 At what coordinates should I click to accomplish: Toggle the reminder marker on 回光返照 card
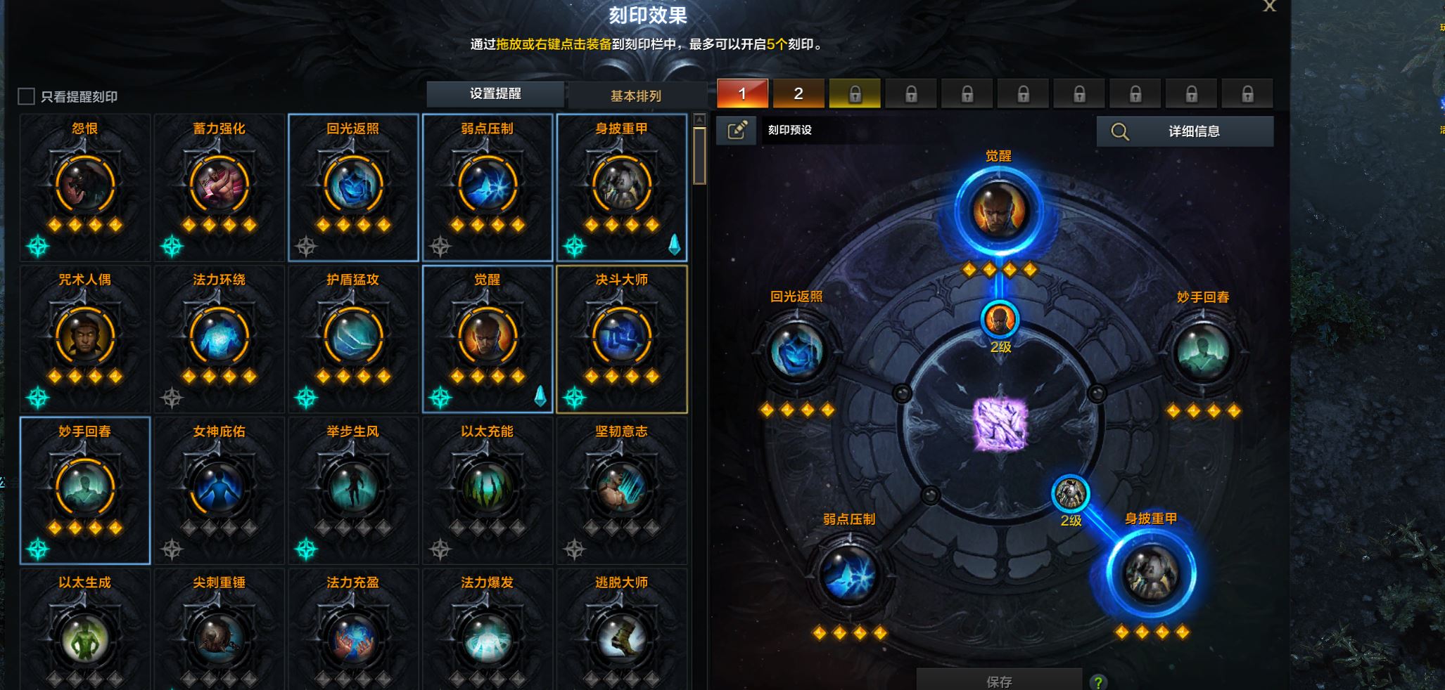click(306, 246)
